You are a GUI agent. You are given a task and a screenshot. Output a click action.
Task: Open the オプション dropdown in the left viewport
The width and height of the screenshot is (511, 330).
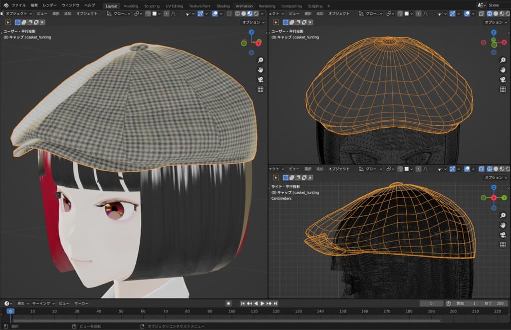[x=253, y=22]
